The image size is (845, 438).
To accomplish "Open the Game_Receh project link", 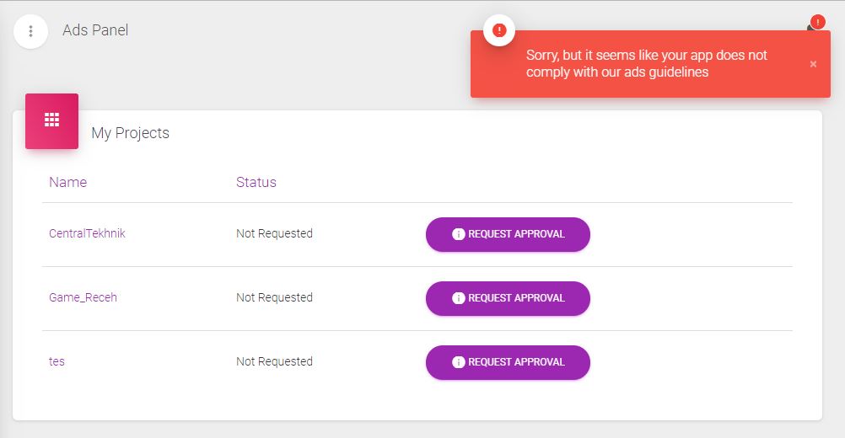I will tap(83, 297).
